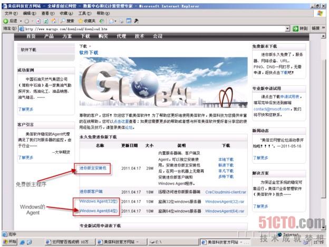The image size is (329, 247).
Task: Click the page scrollbar up arrow
Action: pyautogui.click(x=324, y=36)
